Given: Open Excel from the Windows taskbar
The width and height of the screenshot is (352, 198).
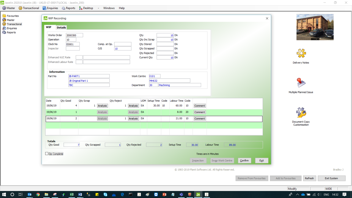Looking at the screenshot, I should click(x=71, y=194).
